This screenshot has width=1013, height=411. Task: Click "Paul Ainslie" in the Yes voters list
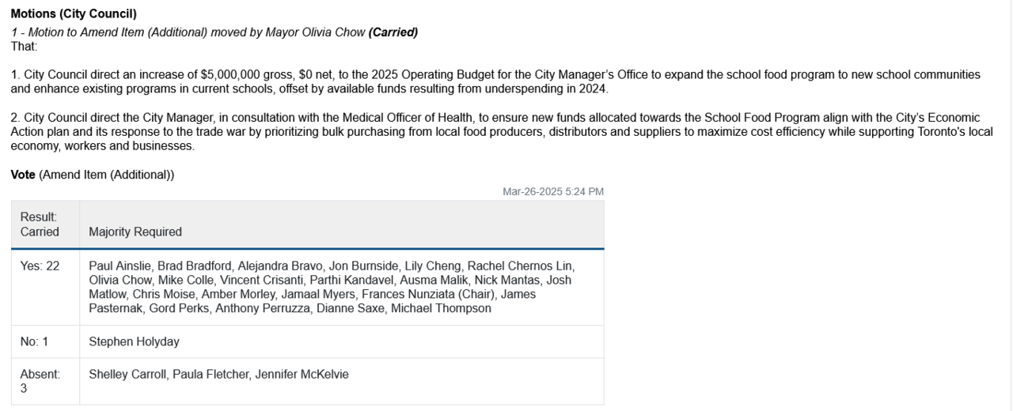pos(119,266)
